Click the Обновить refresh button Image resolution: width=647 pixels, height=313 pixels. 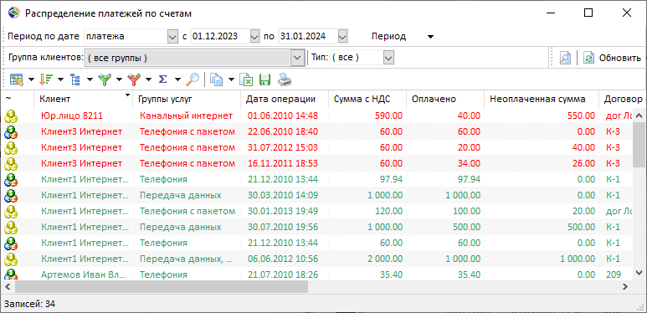(613, 58)
